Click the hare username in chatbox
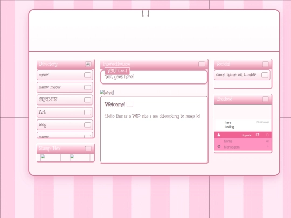Image resolution: width=291 pixels, height=218 pixels. click(x=228, y=122)
